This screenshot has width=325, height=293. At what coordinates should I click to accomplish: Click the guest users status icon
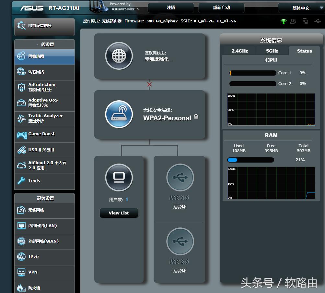point(293,21)
